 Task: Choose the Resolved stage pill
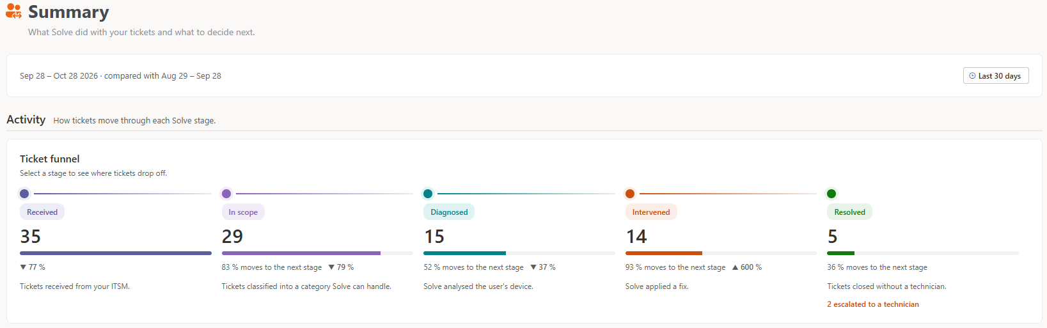(849, 212)
